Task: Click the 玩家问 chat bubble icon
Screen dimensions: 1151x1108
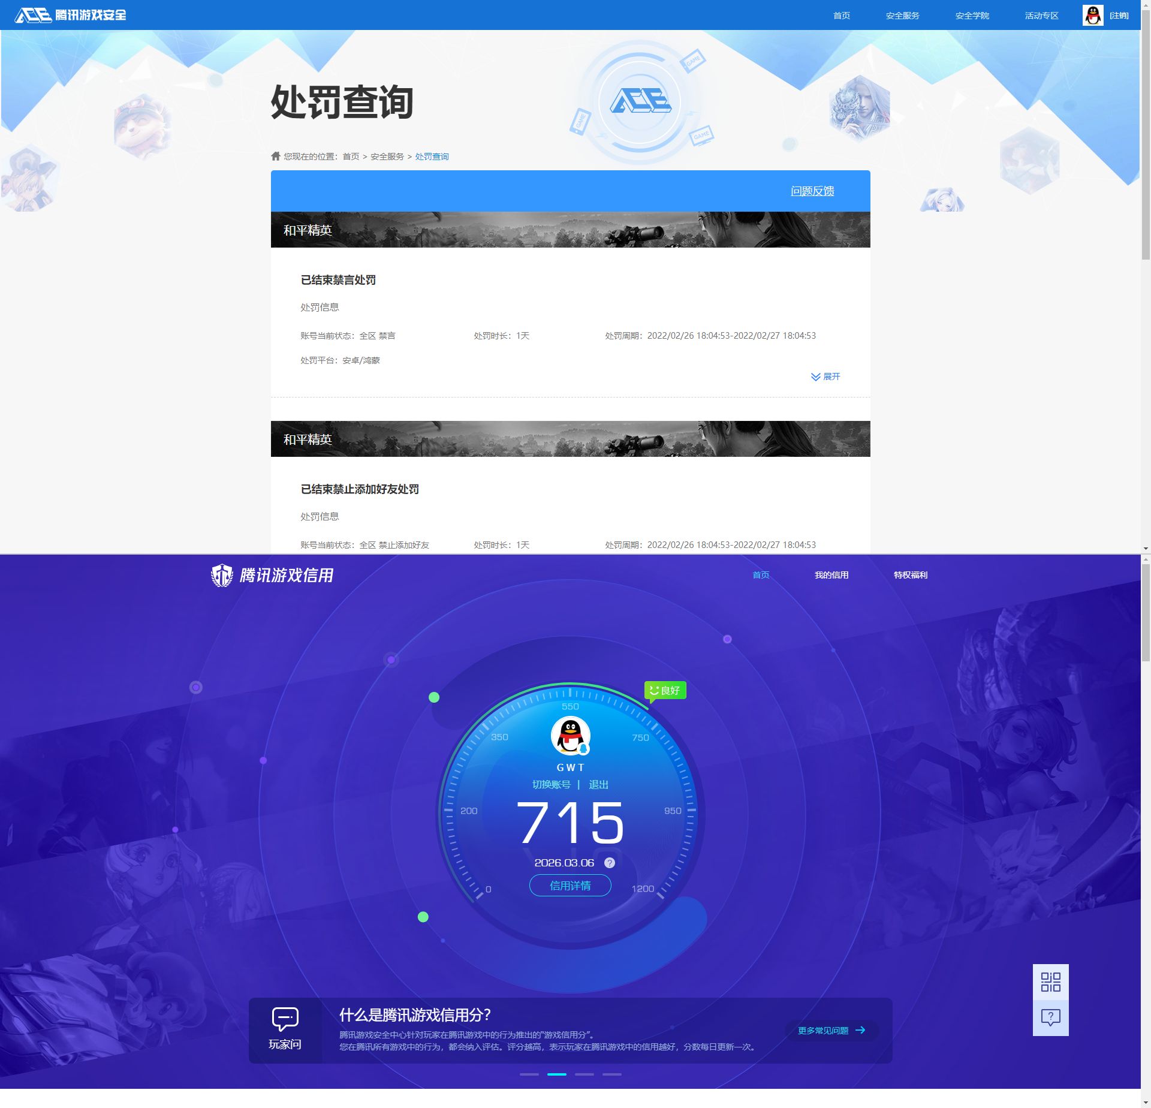Action: click(285, 1017)
